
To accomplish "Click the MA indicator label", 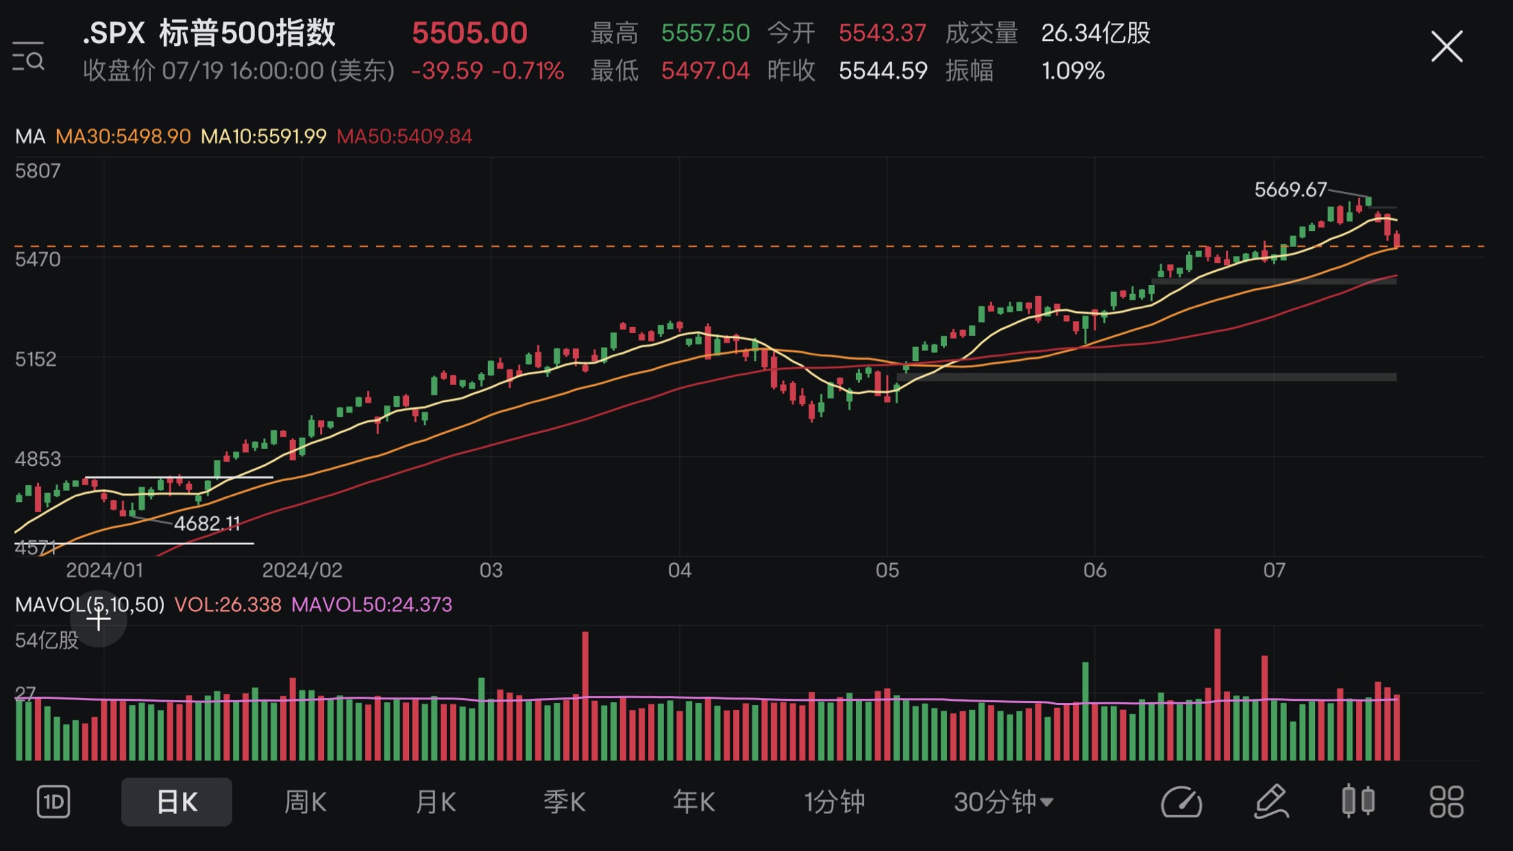I will 30,136.
